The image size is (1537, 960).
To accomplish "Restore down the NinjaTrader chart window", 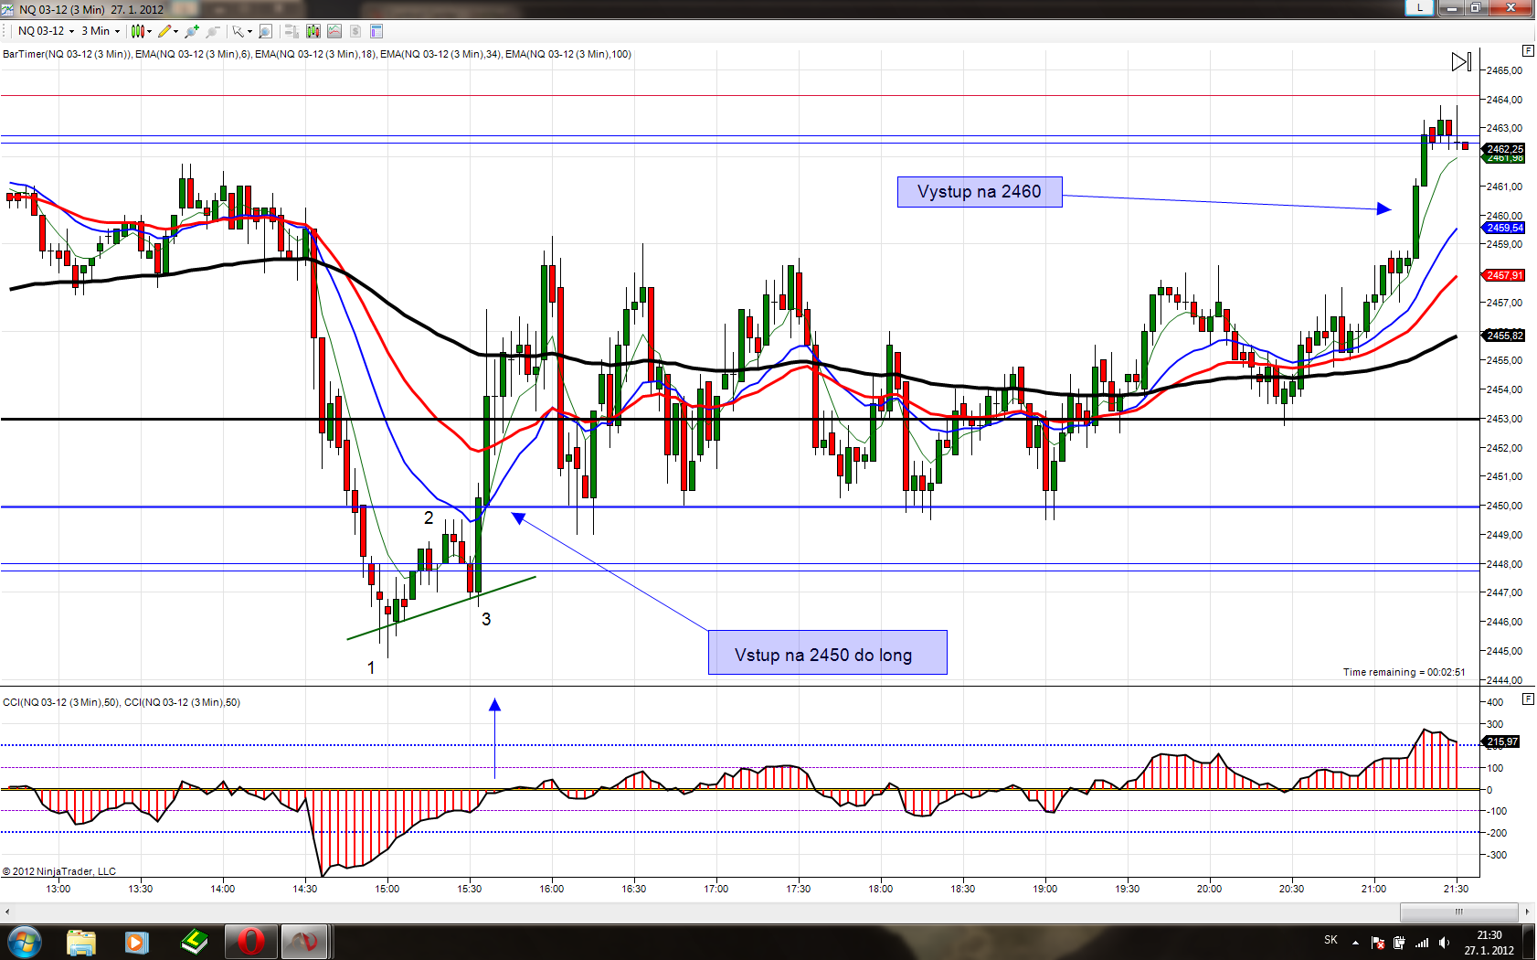I will pos(1476,7).
